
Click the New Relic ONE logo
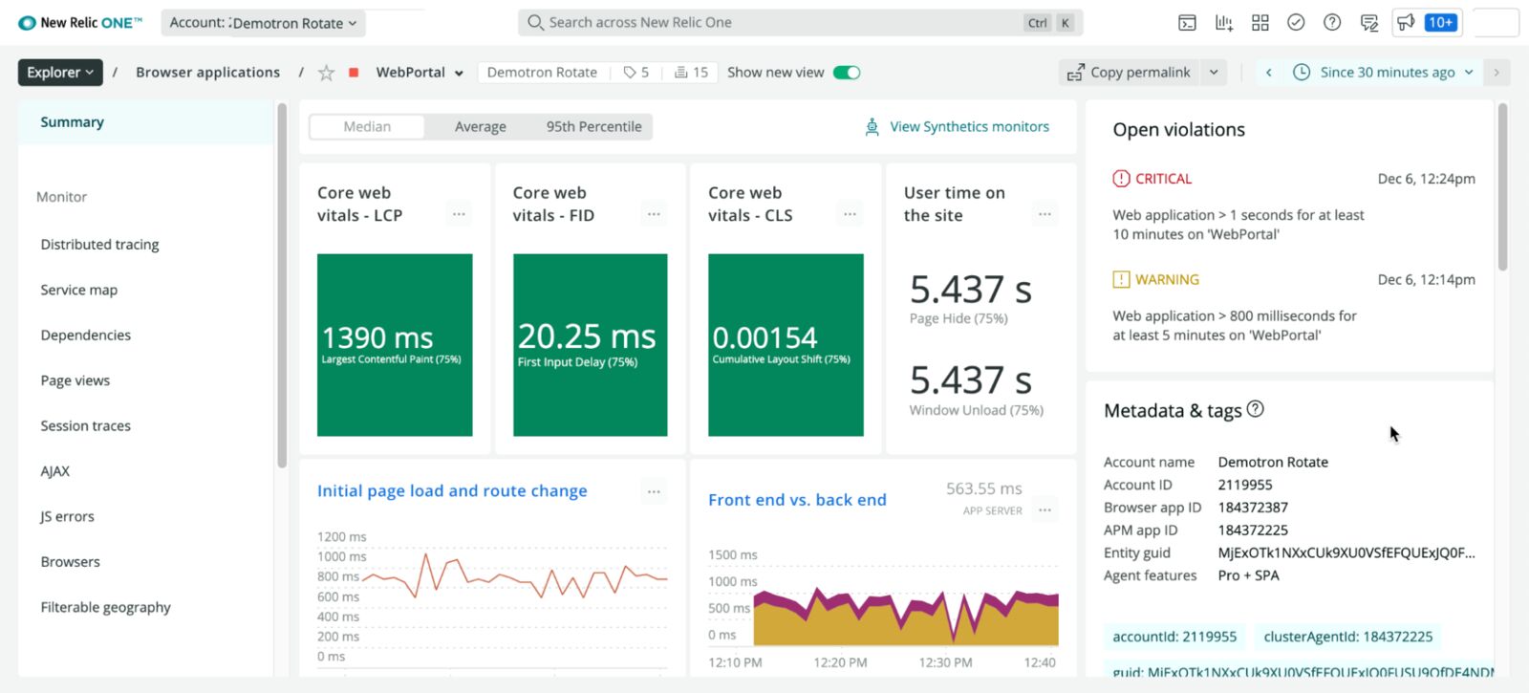pos(80,23)
